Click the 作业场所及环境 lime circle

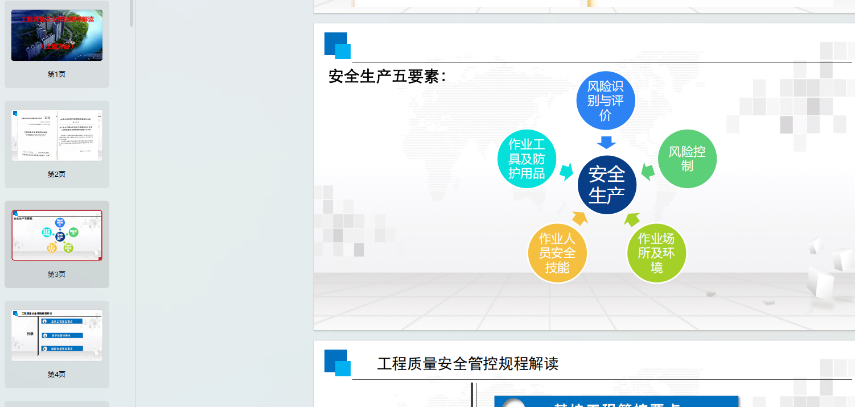pyautogui.click(x=656, y=253)
